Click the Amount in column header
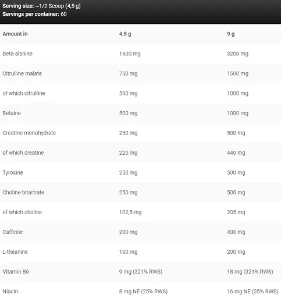281x298 pixels. [15, 34]
